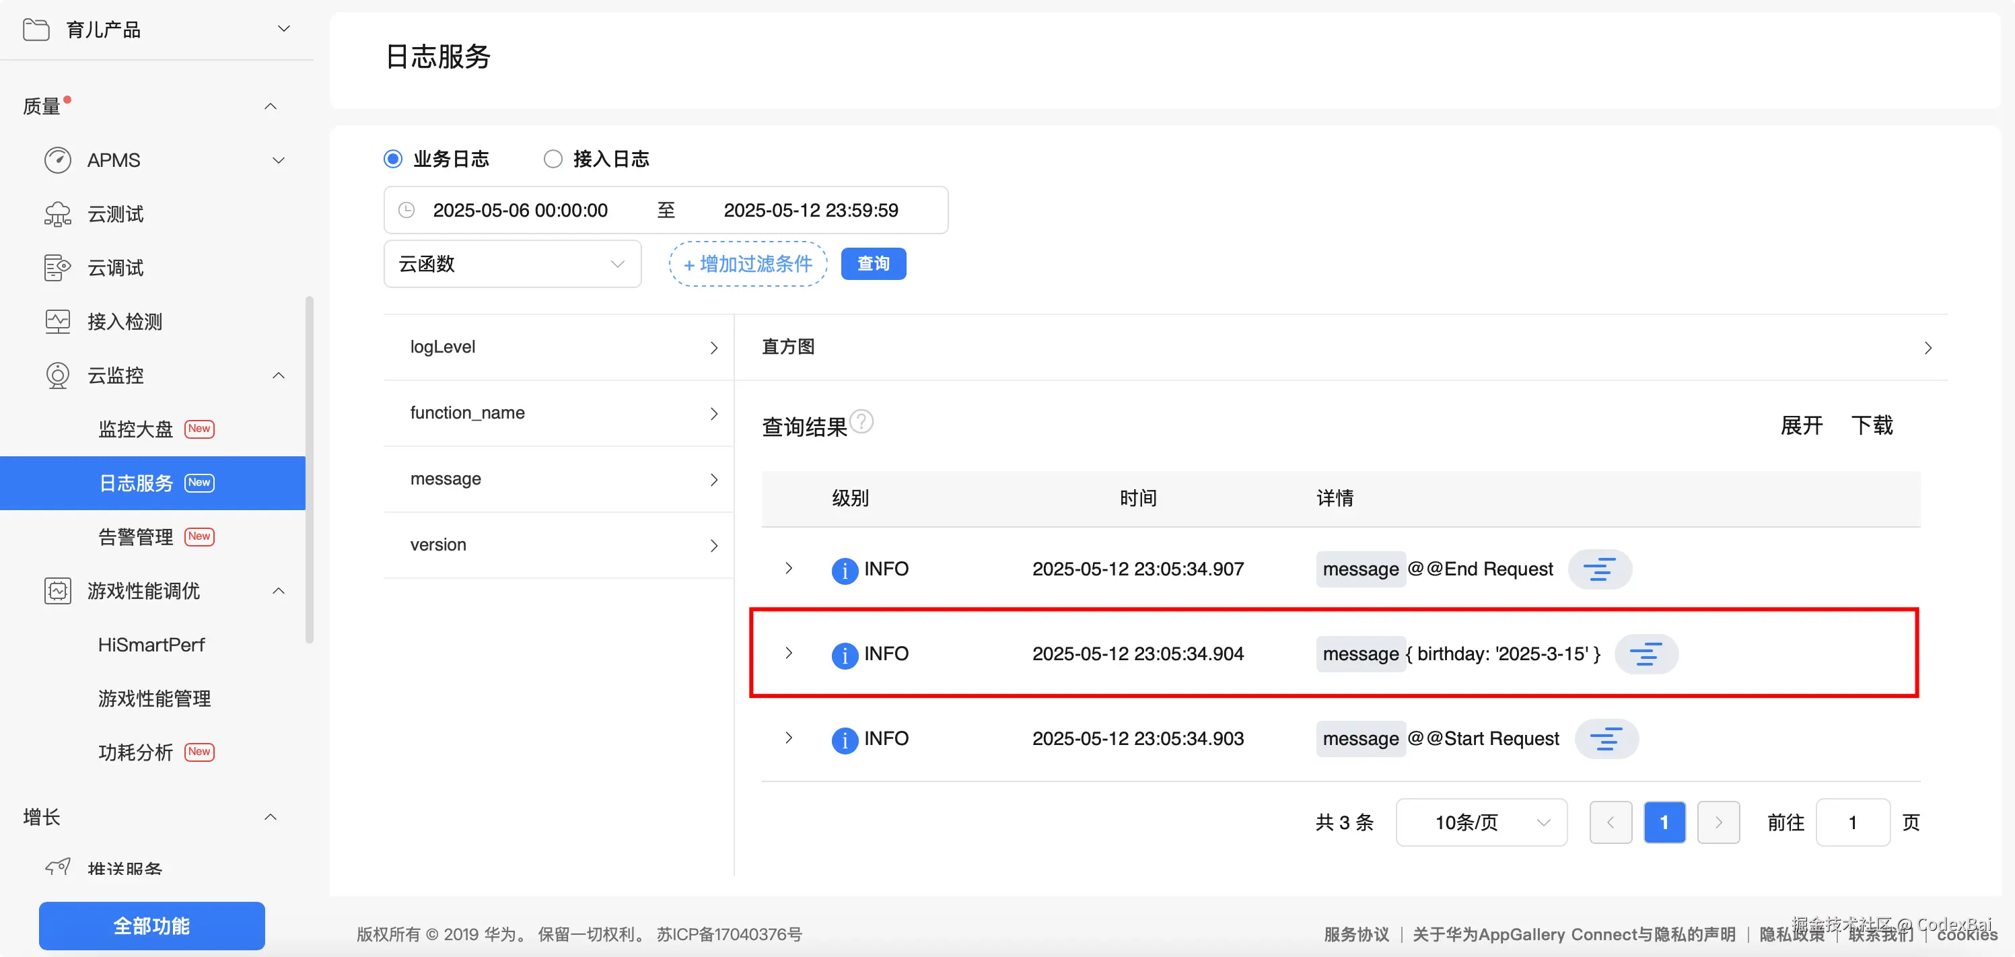Click format icon beside @@End Request message
The width and height of the screenshot is (2015, 957).
pyautogui.click(x=1599, y=569)
